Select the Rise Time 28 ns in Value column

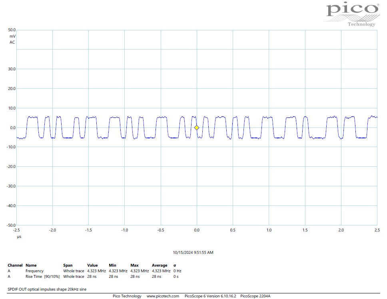[x=92, y=277]
